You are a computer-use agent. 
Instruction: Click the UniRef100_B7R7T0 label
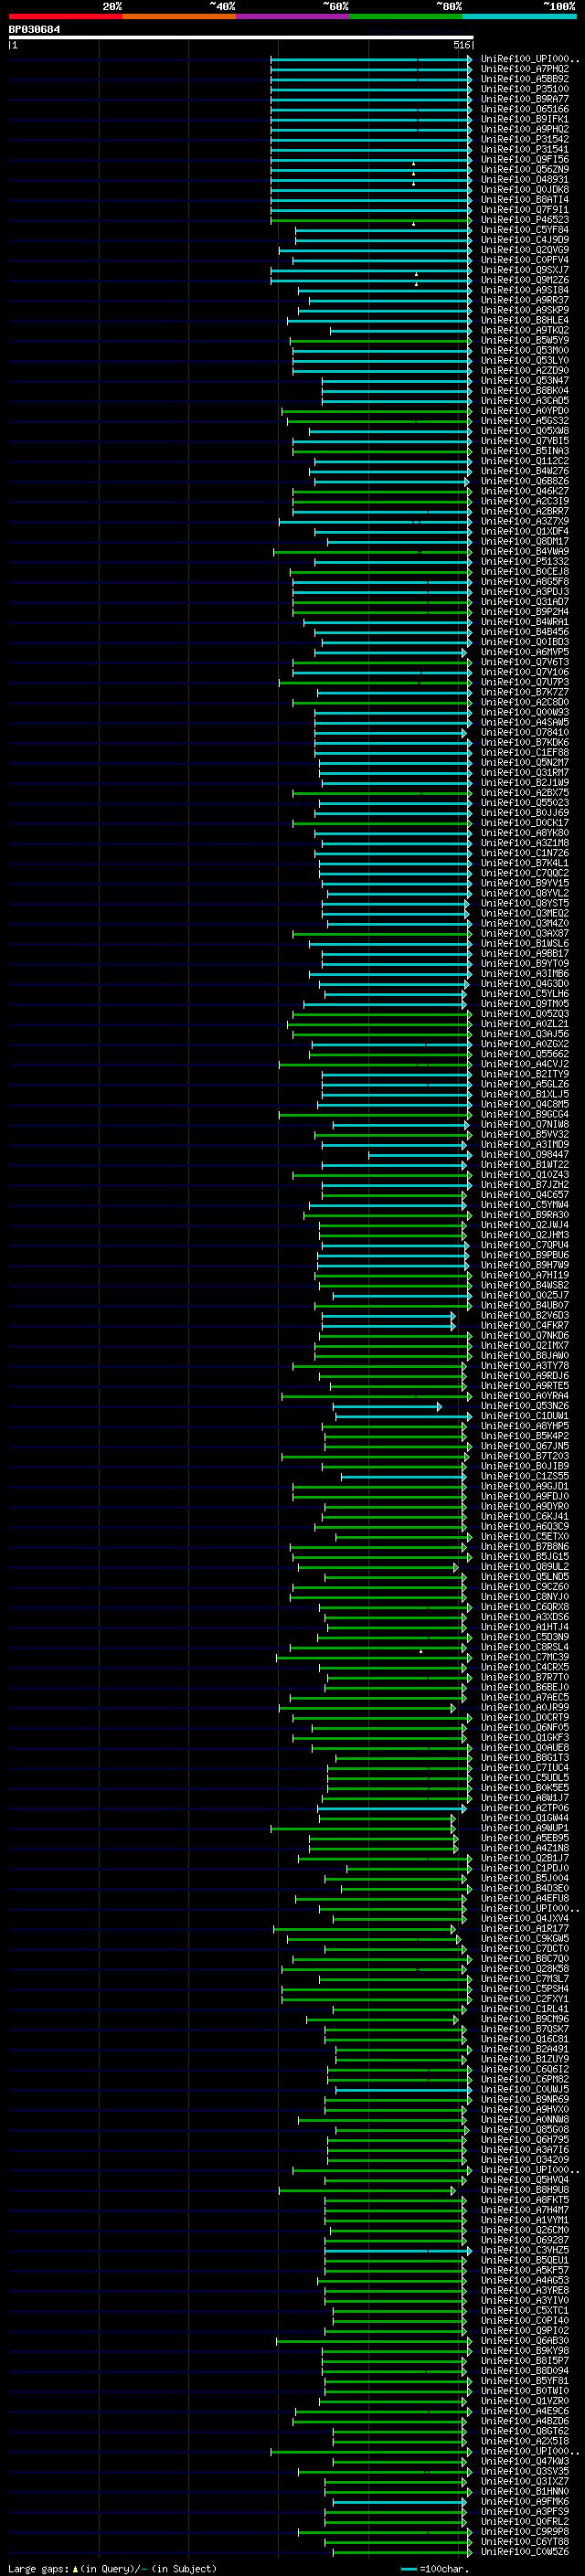point(525,1677)
